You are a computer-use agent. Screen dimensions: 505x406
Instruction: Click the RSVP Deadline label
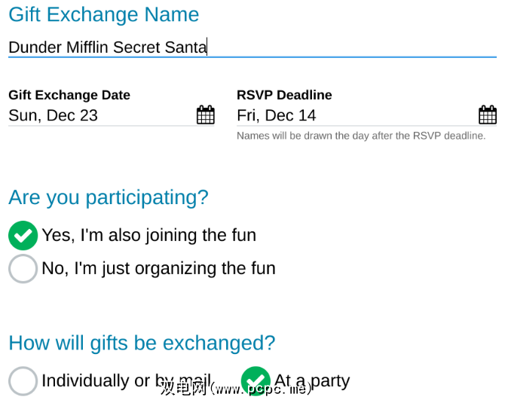[284, 95]
